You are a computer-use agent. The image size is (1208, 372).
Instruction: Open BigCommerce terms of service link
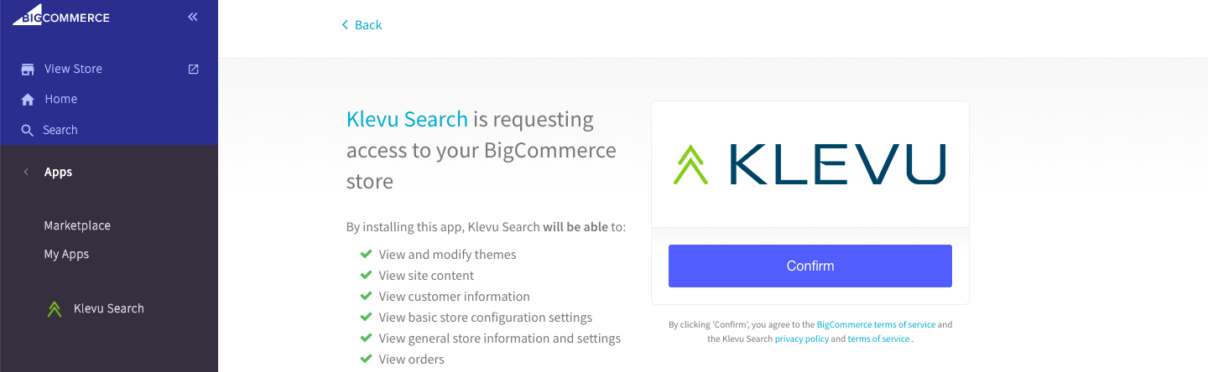click(x=876, y=324)
